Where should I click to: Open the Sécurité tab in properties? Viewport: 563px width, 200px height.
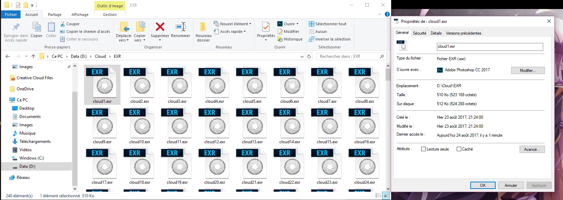420,33
